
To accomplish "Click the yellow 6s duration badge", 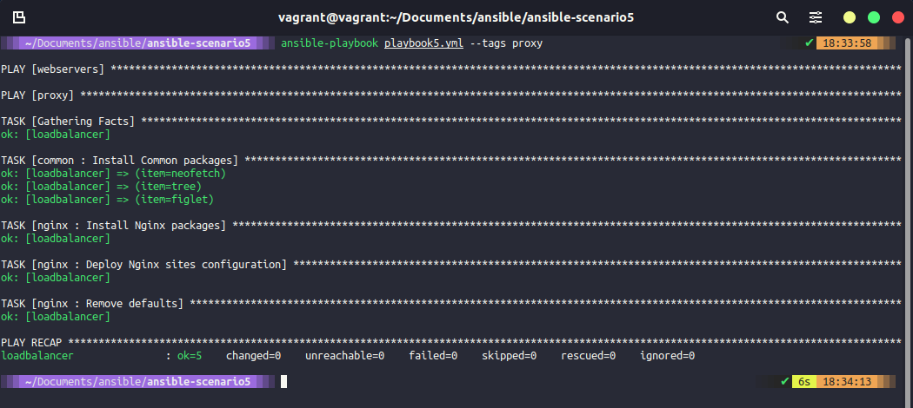I will 803,382.
